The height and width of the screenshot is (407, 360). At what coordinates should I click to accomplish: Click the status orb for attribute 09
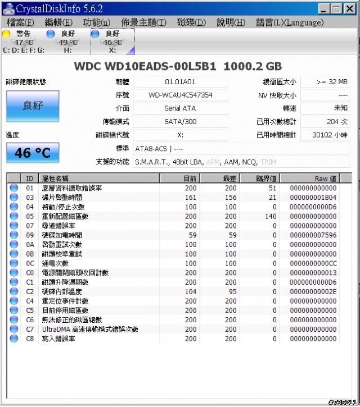tap(14, 235)
